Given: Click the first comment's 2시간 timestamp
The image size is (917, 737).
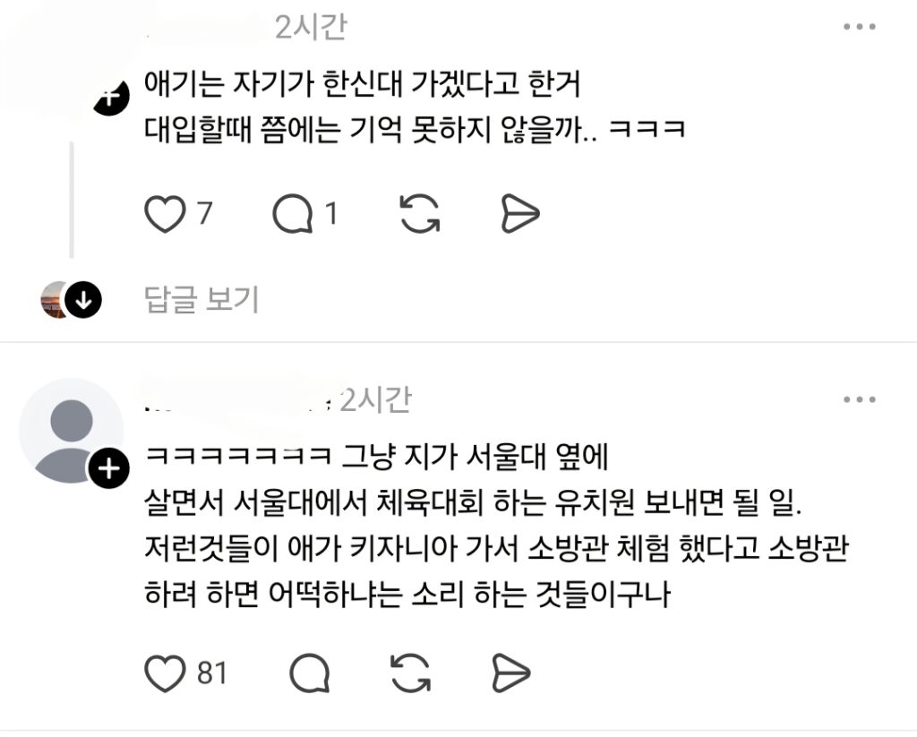Looking at the screenshot, I should tap(311, 28).
